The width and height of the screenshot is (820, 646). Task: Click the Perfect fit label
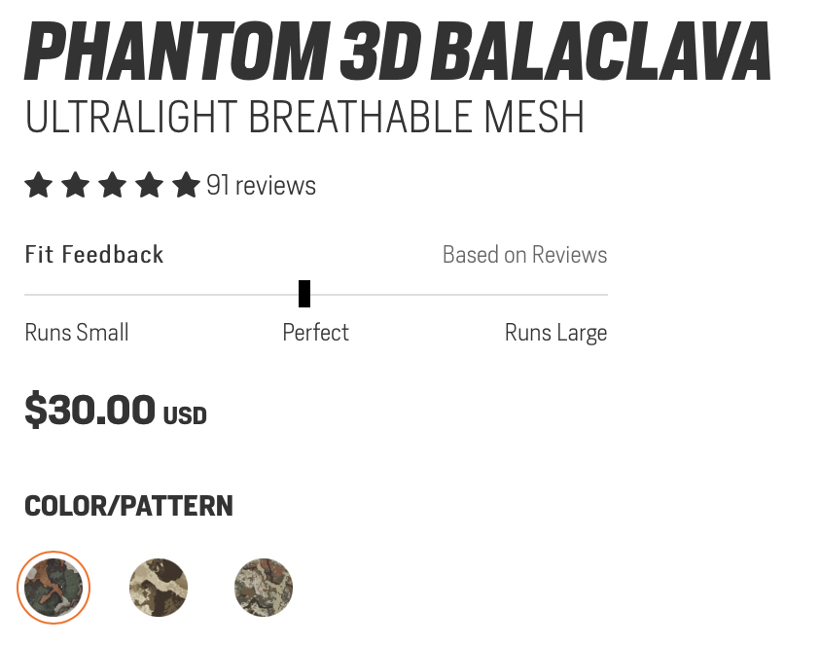[315, 333]
